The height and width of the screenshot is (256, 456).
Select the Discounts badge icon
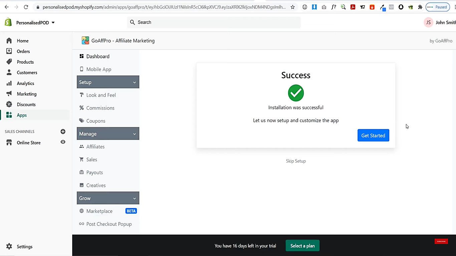(9, 104)
